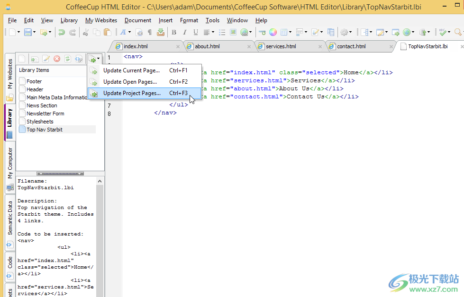Click the Insert table icon
Image resolution: width=464 pixels, height=297 pixels.
[x=284, y=32]
